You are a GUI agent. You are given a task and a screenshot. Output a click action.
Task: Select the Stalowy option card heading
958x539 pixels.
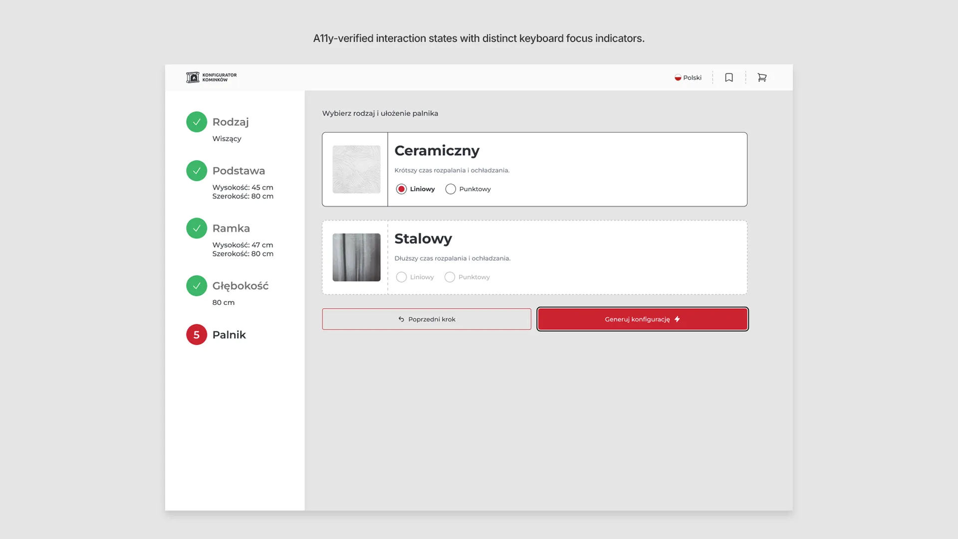point(423,239)
